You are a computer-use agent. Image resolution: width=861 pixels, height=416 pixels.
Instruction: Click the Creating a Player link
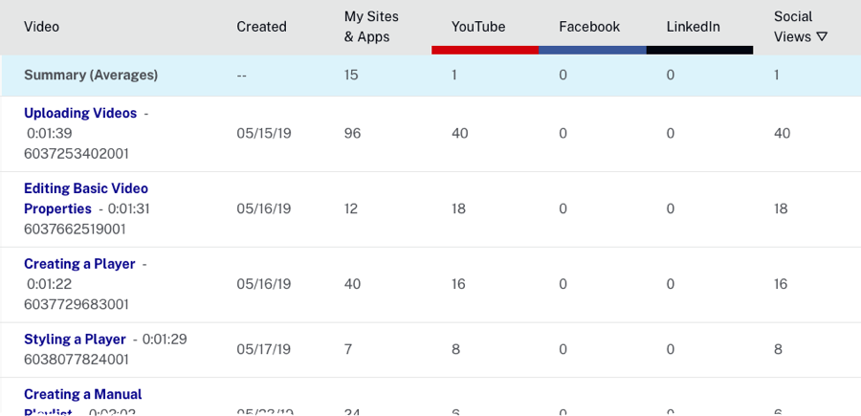point(79,264)
